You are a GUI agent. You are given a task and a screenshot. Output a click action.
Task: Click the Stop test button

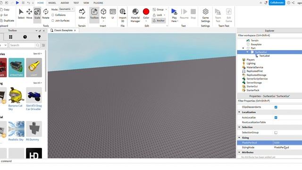(x=193, y=14)
